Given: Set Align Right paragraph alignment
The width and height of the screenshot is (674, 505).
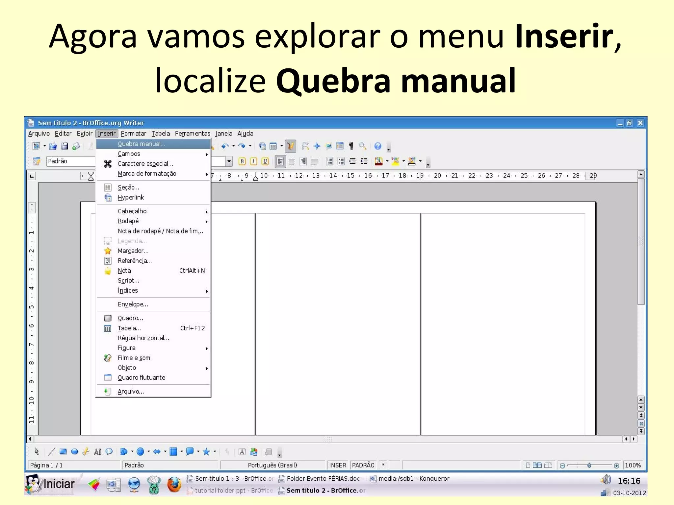Looking at the screenshot, I should 303,161.
